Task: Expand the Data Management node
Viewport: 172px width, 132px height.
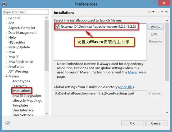Action: point(6,33)
